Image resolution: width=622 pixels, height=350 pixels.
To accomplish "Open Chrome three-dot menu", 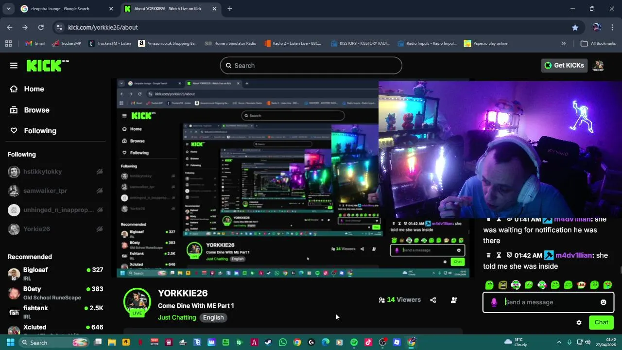I will [612, 27].
